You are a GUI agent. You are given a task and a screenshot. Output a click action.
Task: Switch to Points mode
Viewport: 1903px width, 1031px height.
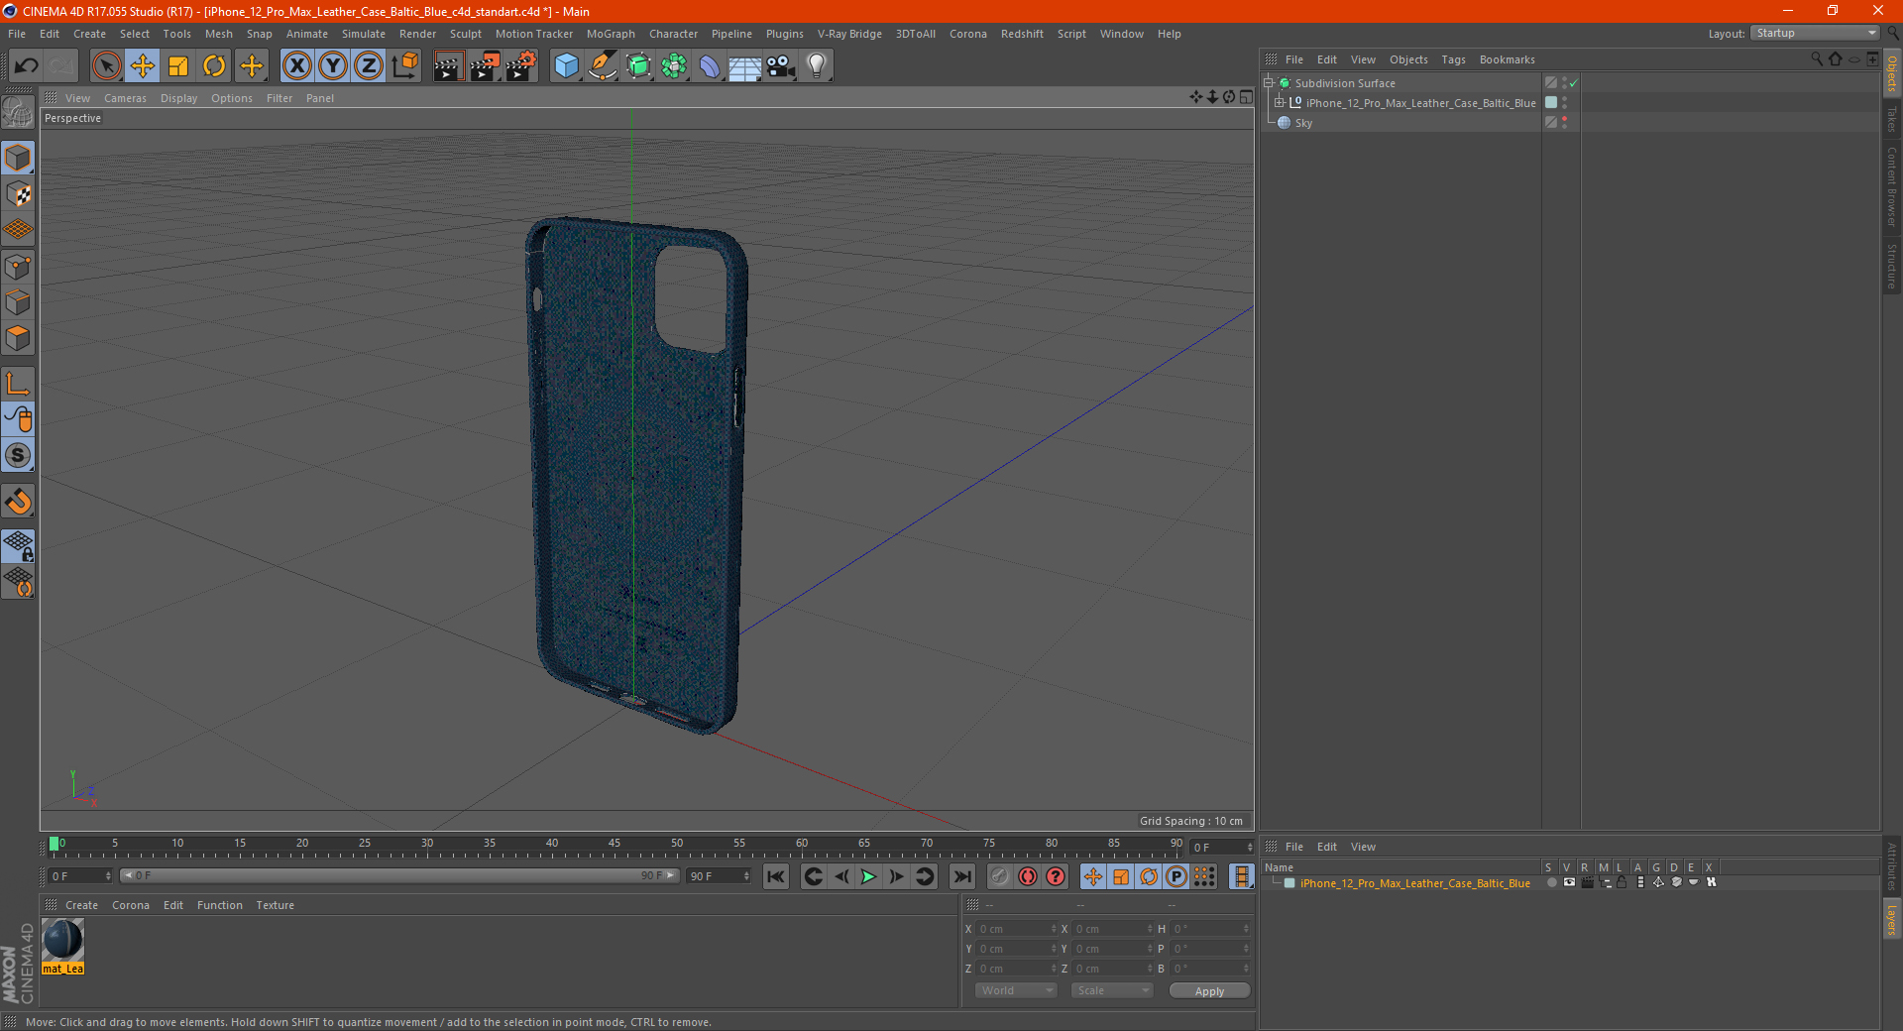(18, 267)
